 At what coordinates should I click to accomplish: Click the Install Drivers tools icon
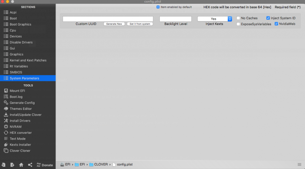pos(6,120)
